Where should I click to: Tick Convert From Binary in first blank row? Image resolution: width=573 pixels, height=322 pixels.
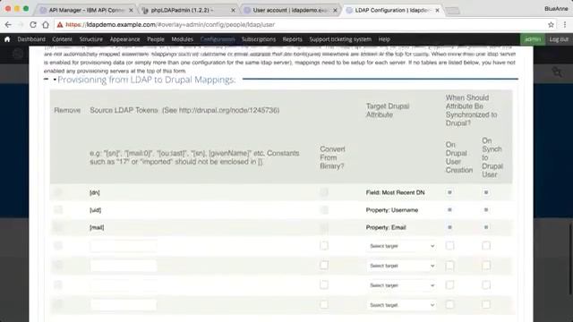(x=324, y=246)
